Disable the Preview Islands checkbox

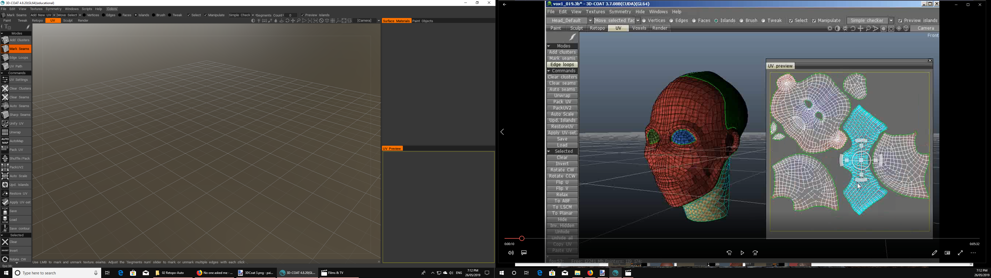pos(302,15)
